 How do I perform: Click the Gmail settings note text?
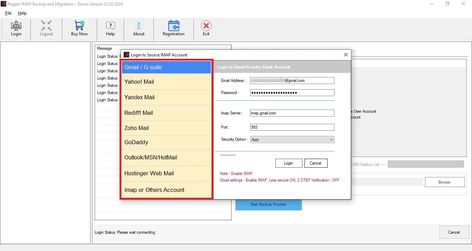click(280, 180)
